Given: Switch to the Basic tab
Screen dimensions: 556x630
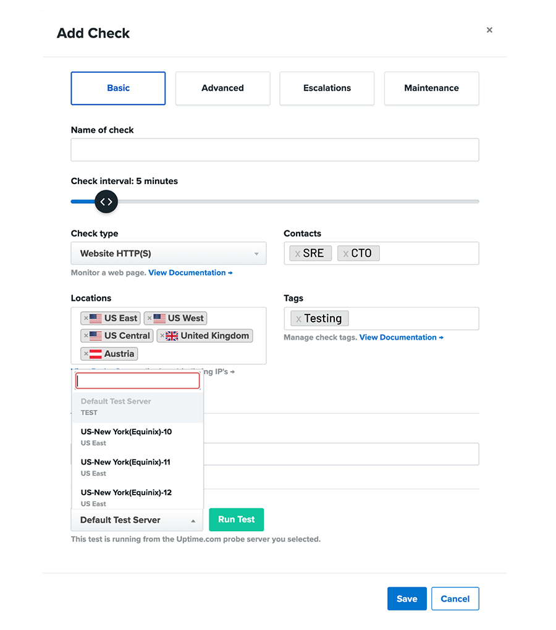Looking at the screenshot, I should pos(118,88).
